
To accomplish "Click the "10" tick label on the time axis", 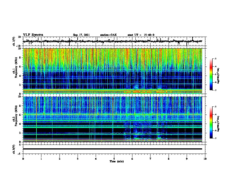I will pyautogui.click(x=205, y=159).
